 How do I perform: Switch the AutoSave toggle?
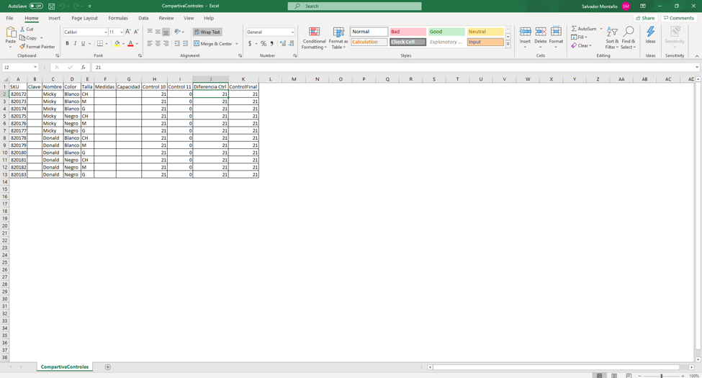(x=36, y=6)
